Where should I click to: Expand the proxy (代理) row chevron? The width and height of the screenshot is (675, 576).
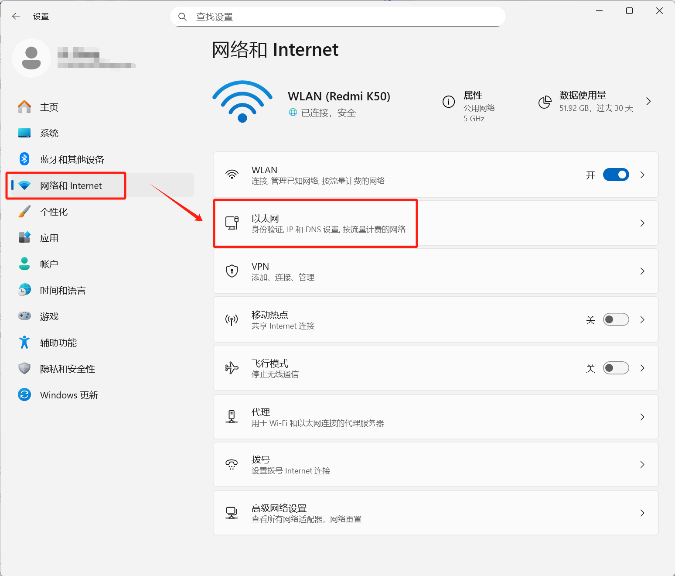642,417
